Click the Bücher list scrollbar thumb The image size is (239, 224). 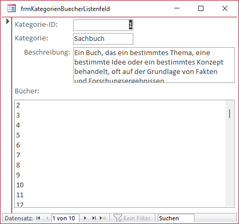point(230,113)
